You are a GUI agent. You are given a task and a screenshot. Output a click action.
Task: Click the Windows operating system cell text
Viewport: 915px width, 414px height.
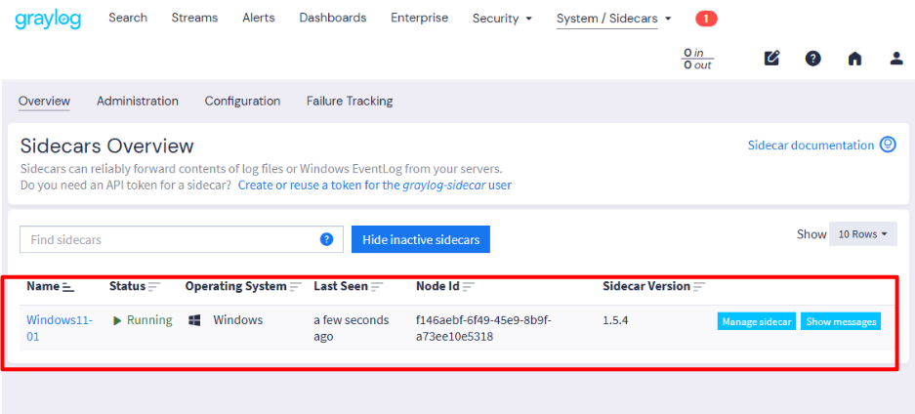(x=238, y=320)
